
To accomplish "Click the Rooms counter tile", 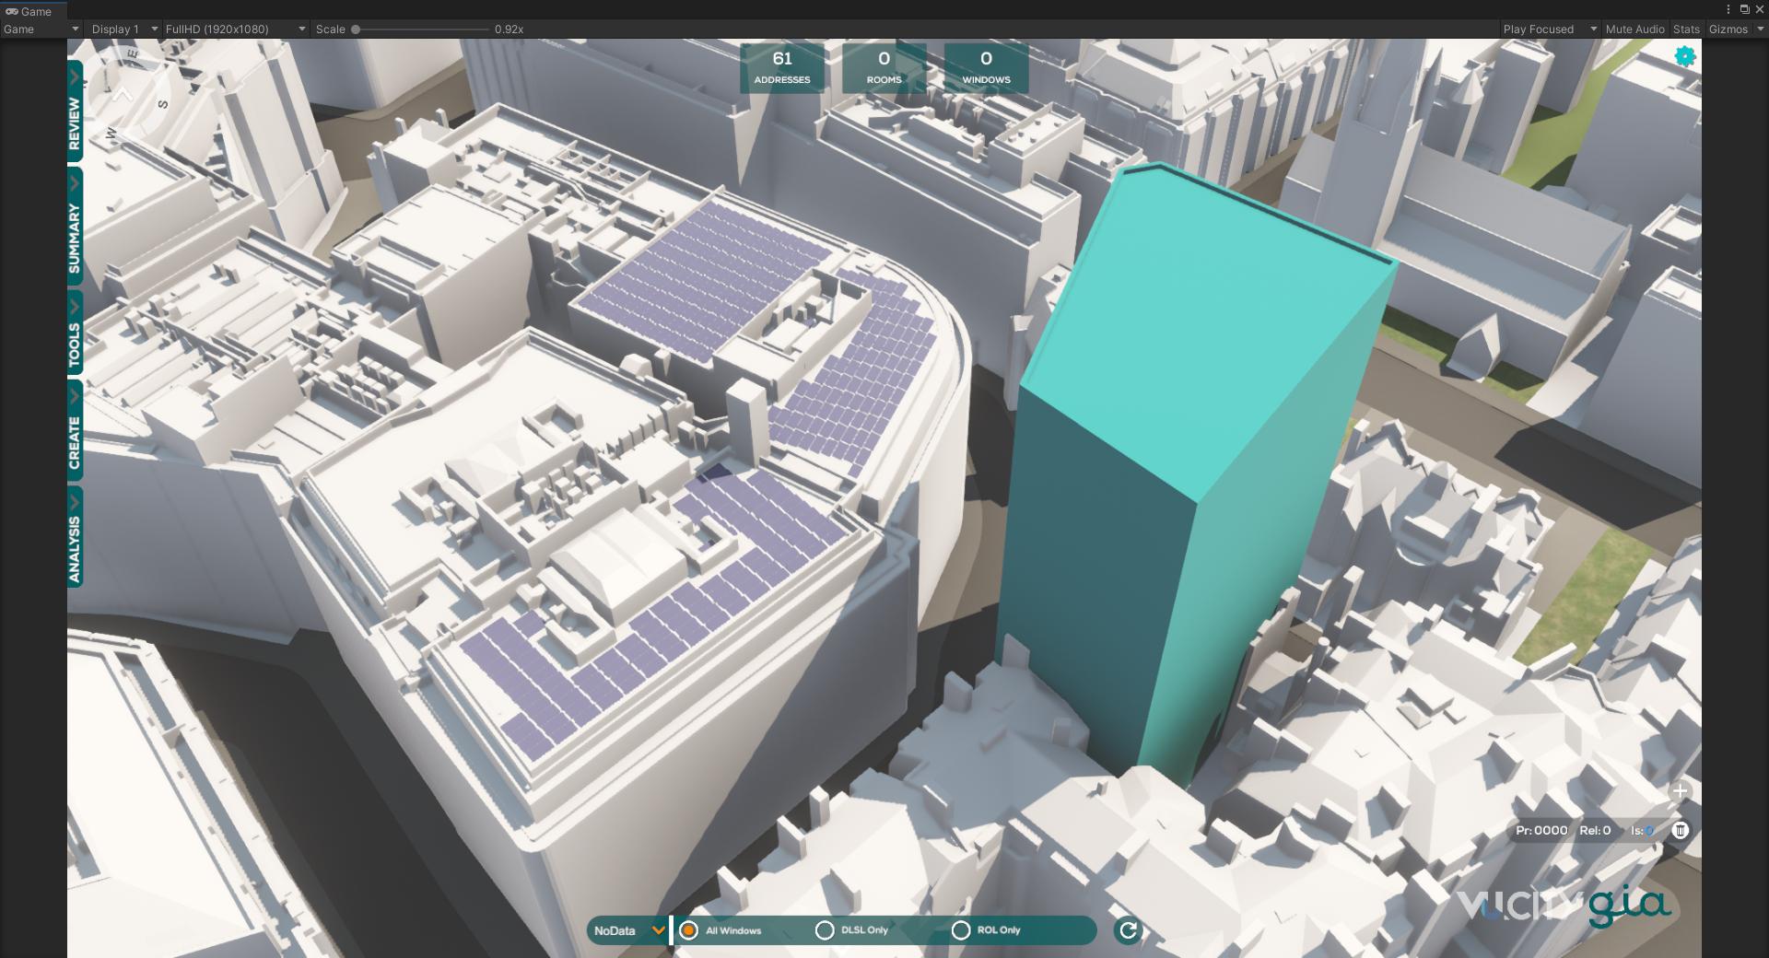I will point(884,67).
